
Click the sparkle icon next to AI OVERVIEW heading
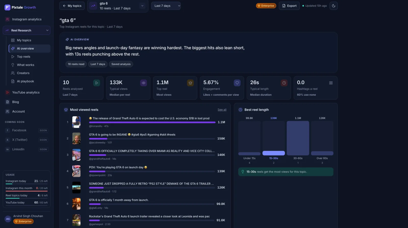[x=67, y=39]
